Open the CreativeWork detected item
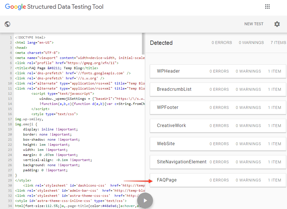Viewport: 287px width, 209px height. pos(218,126)
